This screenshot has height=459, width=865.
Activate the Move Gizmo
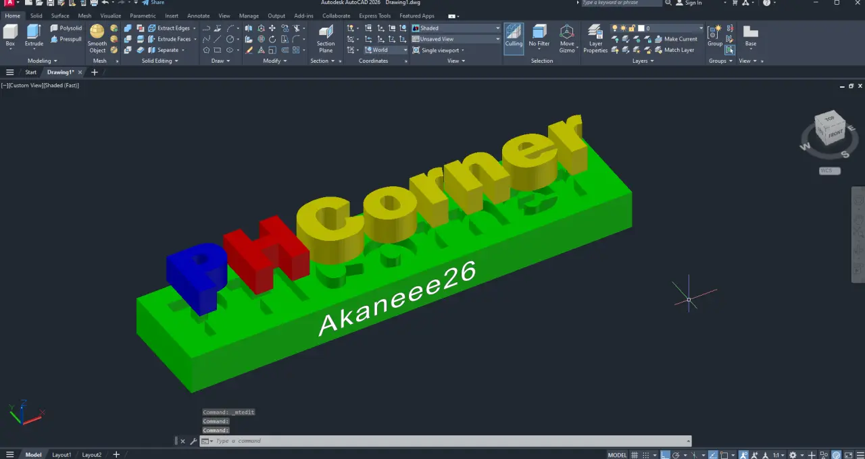click(x=567, y=38)
